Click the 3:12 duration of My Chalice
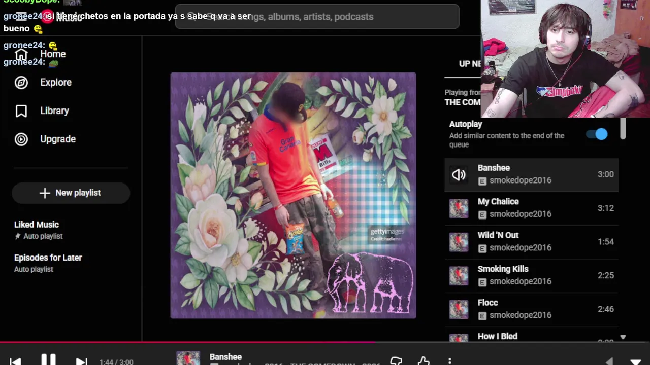The height and width of the screenshot is (365, 650). point(605,208)
